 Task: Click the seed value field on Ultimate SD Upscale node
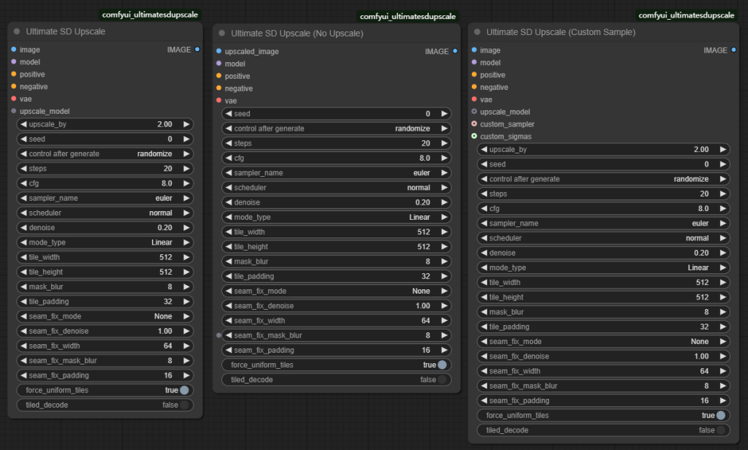pyautogui.click(x=105, y=139)
